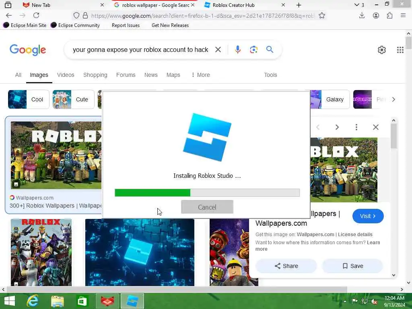This screenshot has width=412, height=309.
Task: Open the Windows Store taskbar icon
Action: 82,301
